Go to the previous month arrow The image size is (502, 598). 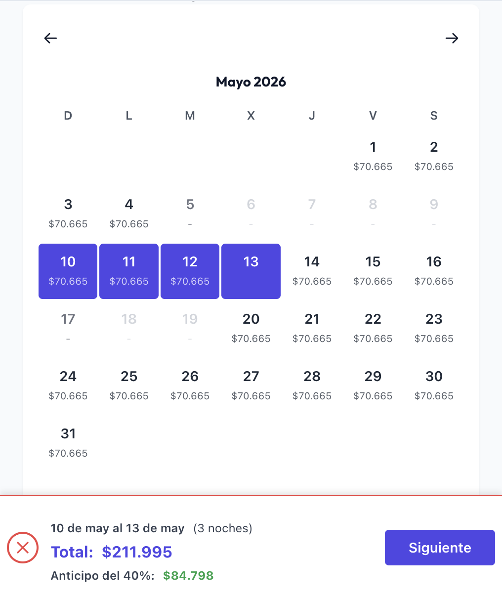click(x=51, y=38)
